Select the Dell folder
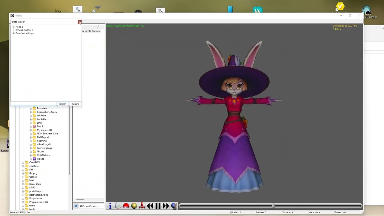The height and width of the screenshot is (216, 384). 31,169
